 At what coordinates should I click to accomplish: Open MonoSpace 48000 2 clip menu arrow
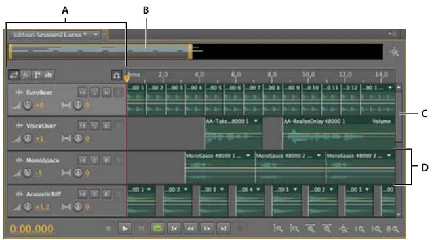click(x=319, y=156)
